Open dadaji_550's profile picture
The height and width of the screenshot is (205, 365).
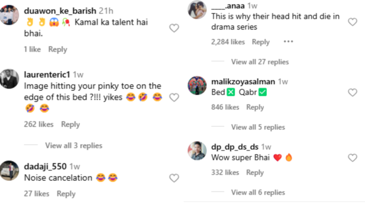coord(9,171)
